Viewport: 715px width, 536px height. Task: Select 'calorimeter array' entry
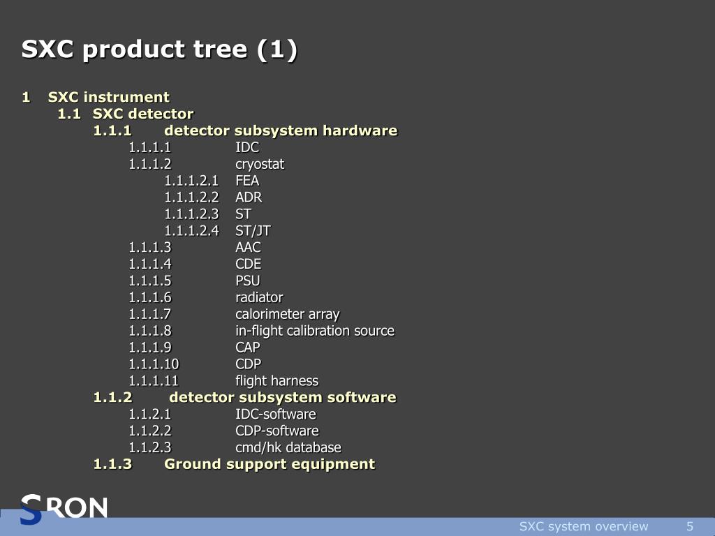[287, 315]
